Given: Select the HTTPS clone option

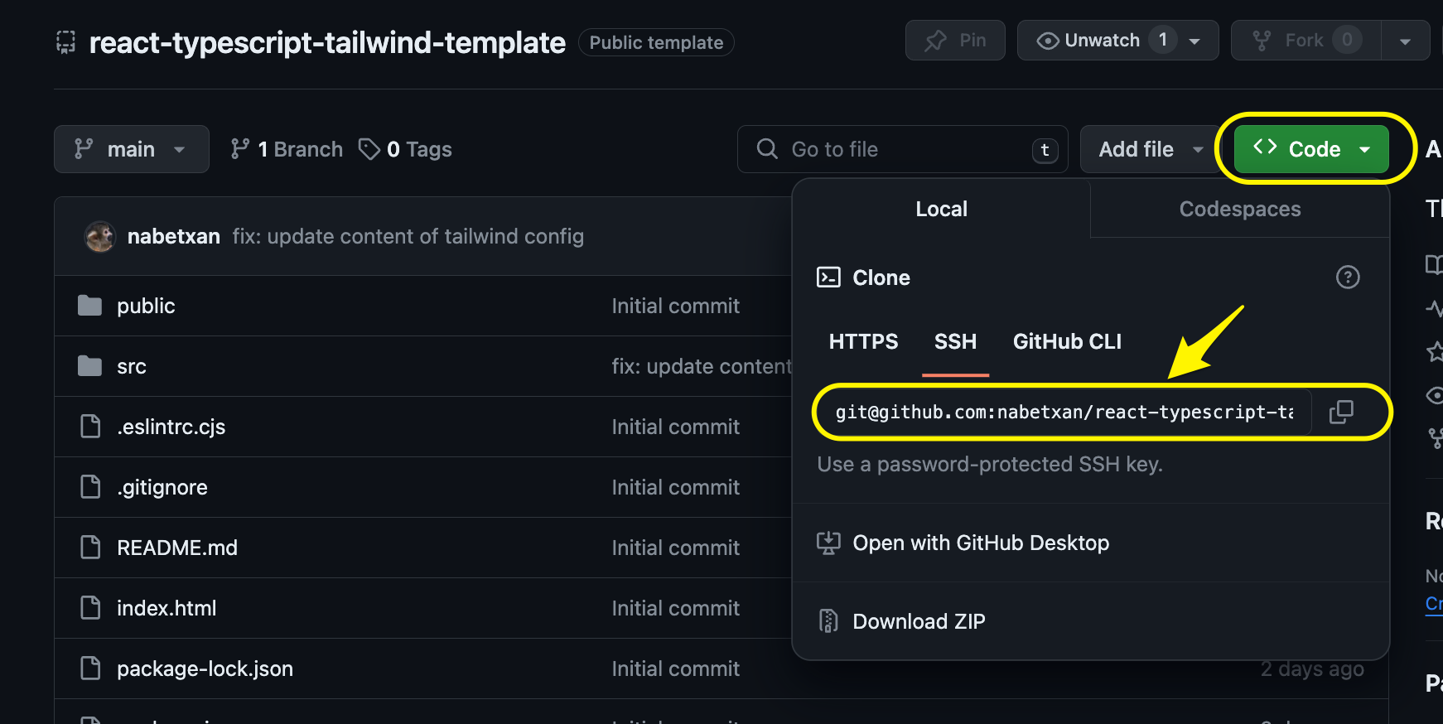Looking at the screenshot, I should click(863, 341).
